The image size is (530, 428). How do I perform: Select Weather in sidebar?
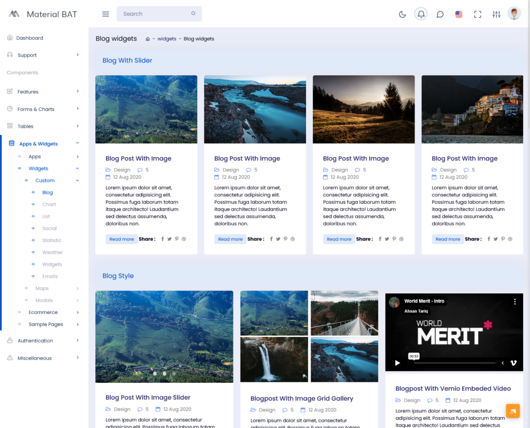tap(52, 252)
